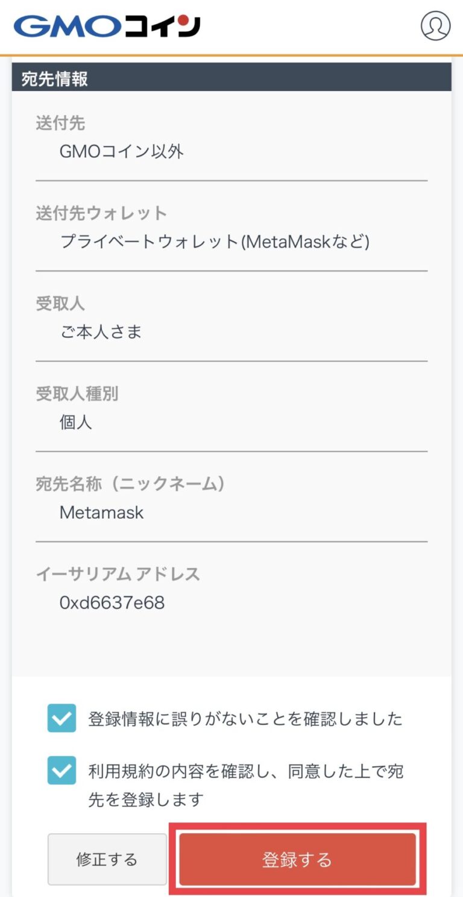Click the 修正する button
463x897 pixels.
[107, 859]
